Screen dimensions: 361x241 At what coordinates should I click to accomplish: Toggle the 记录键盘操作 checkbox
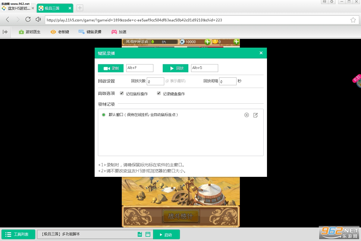pyautogui.click(x=159, y=93)
